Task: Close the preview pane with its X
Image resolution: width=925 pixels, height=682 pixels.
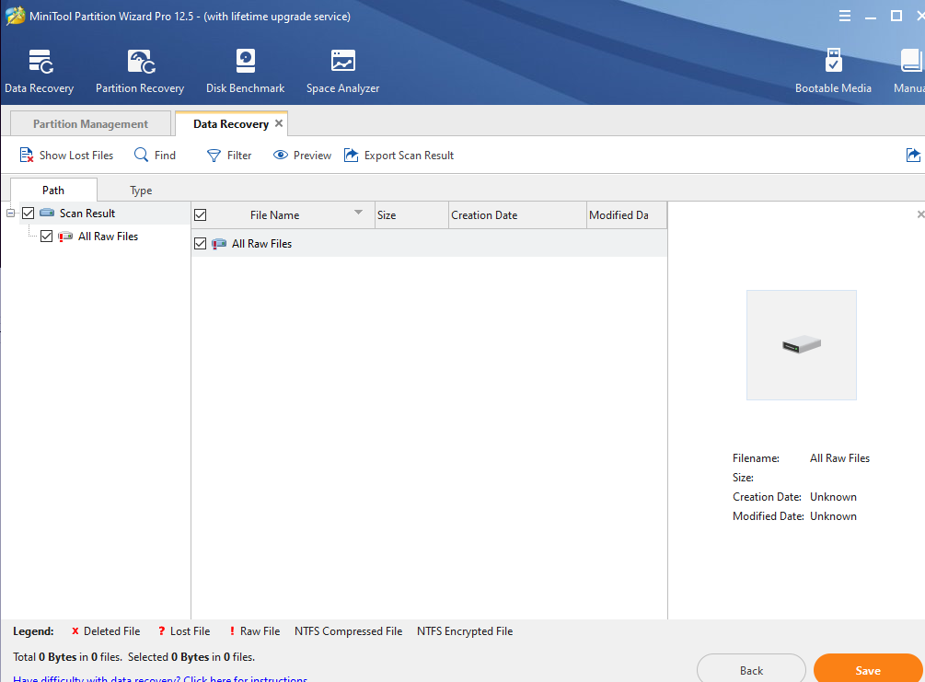Action: tap(921, 214)
